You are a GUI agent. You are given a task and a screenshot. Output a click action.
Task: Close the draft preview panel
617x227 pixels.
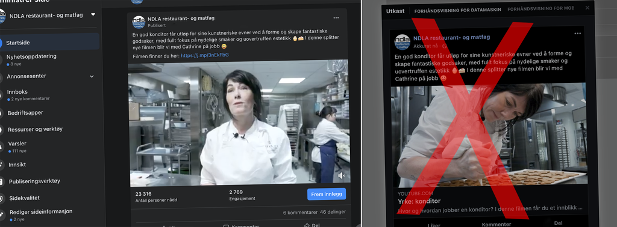tap(587, 7)
